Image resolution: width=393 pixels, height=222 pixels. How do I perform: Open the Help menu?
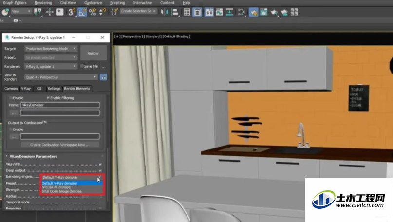click(x=186, y=3)
